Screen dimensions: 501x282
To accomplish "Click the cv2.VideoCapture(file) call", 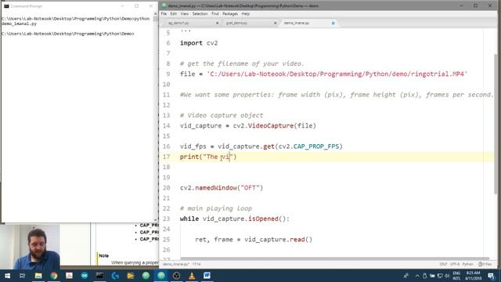I will click(x=275, y=125).
